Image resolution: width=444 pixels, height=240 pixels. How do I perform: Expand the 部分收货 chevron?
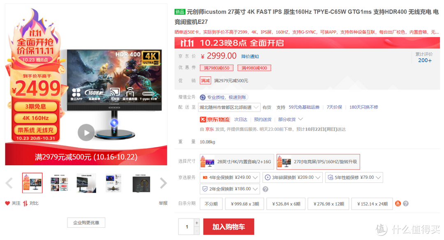coord(301,119)
